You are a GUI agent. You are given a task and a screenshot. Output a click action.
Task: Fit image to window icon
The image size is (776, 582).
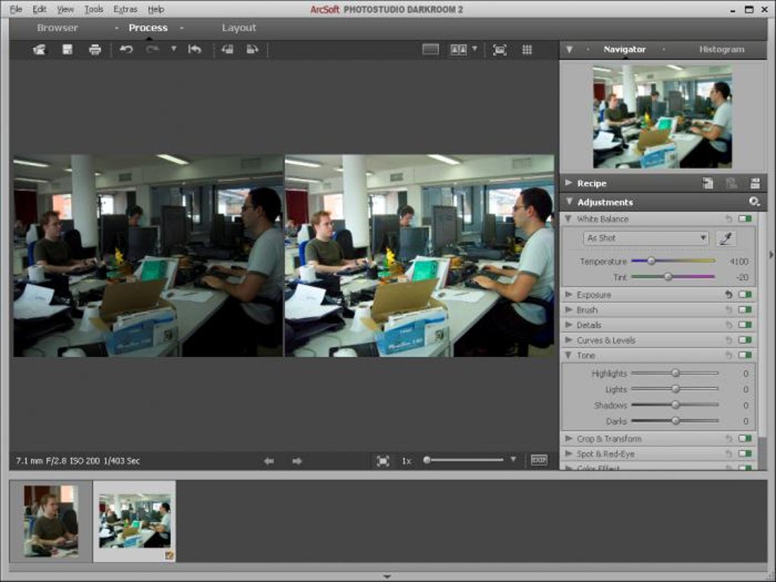[x=383, y=461]
